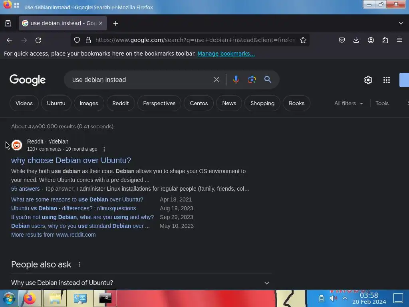Expand the list all tabs chevron
The width and height of the screenshot is (409, 307).
click(401, 23)
